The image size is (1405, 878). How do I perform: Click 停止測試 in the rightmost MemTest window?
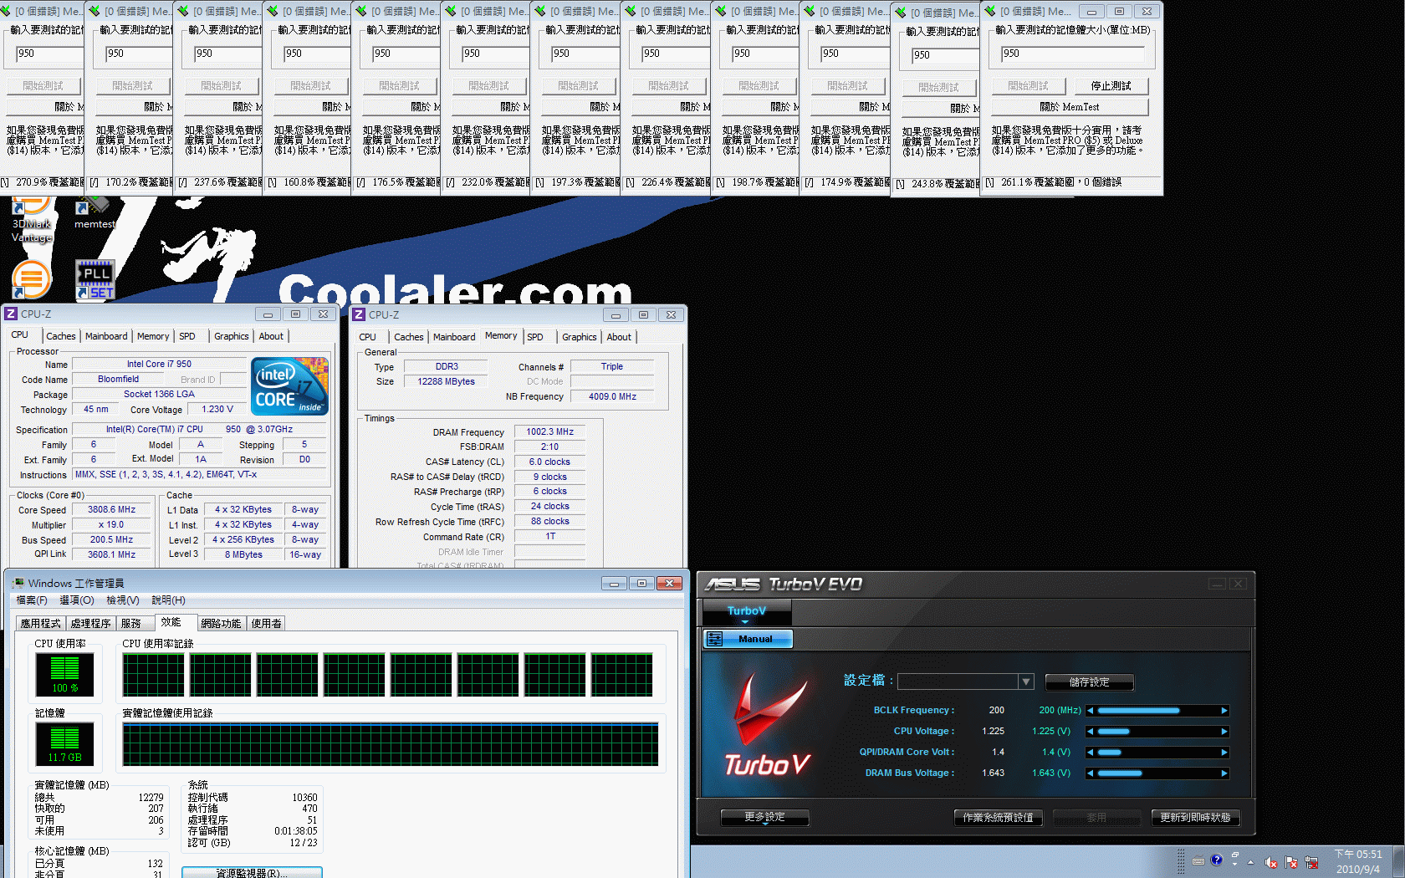click(x=1111, y=86)
